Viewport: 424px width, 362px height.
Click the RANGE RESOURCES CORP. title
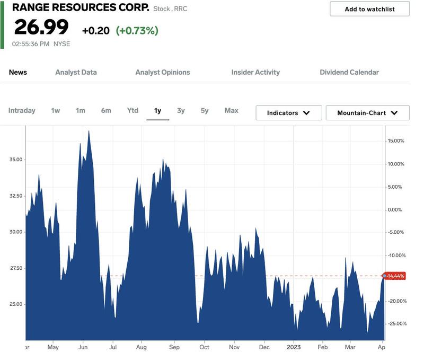click(81, 7)
